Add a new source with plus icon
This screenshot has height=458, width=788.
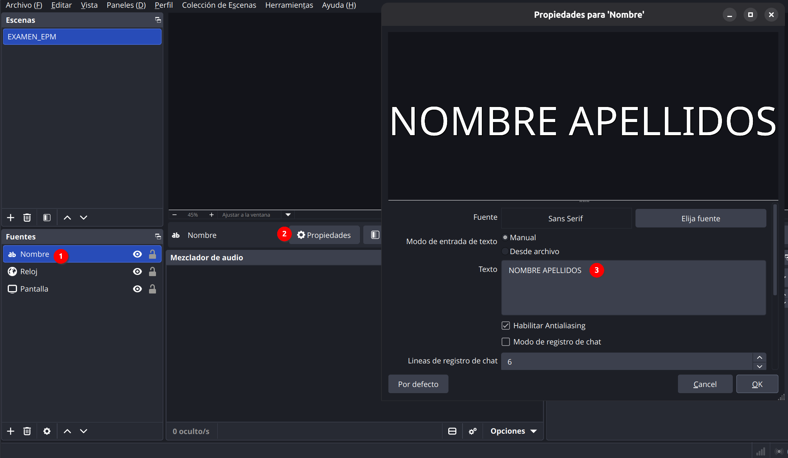[11, 431]
